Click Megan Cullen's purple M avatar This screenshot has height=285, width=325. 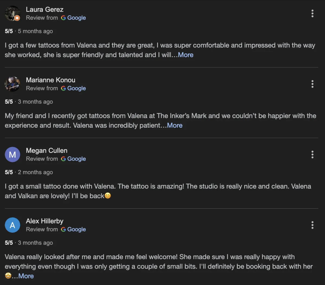tap(12, 155)
